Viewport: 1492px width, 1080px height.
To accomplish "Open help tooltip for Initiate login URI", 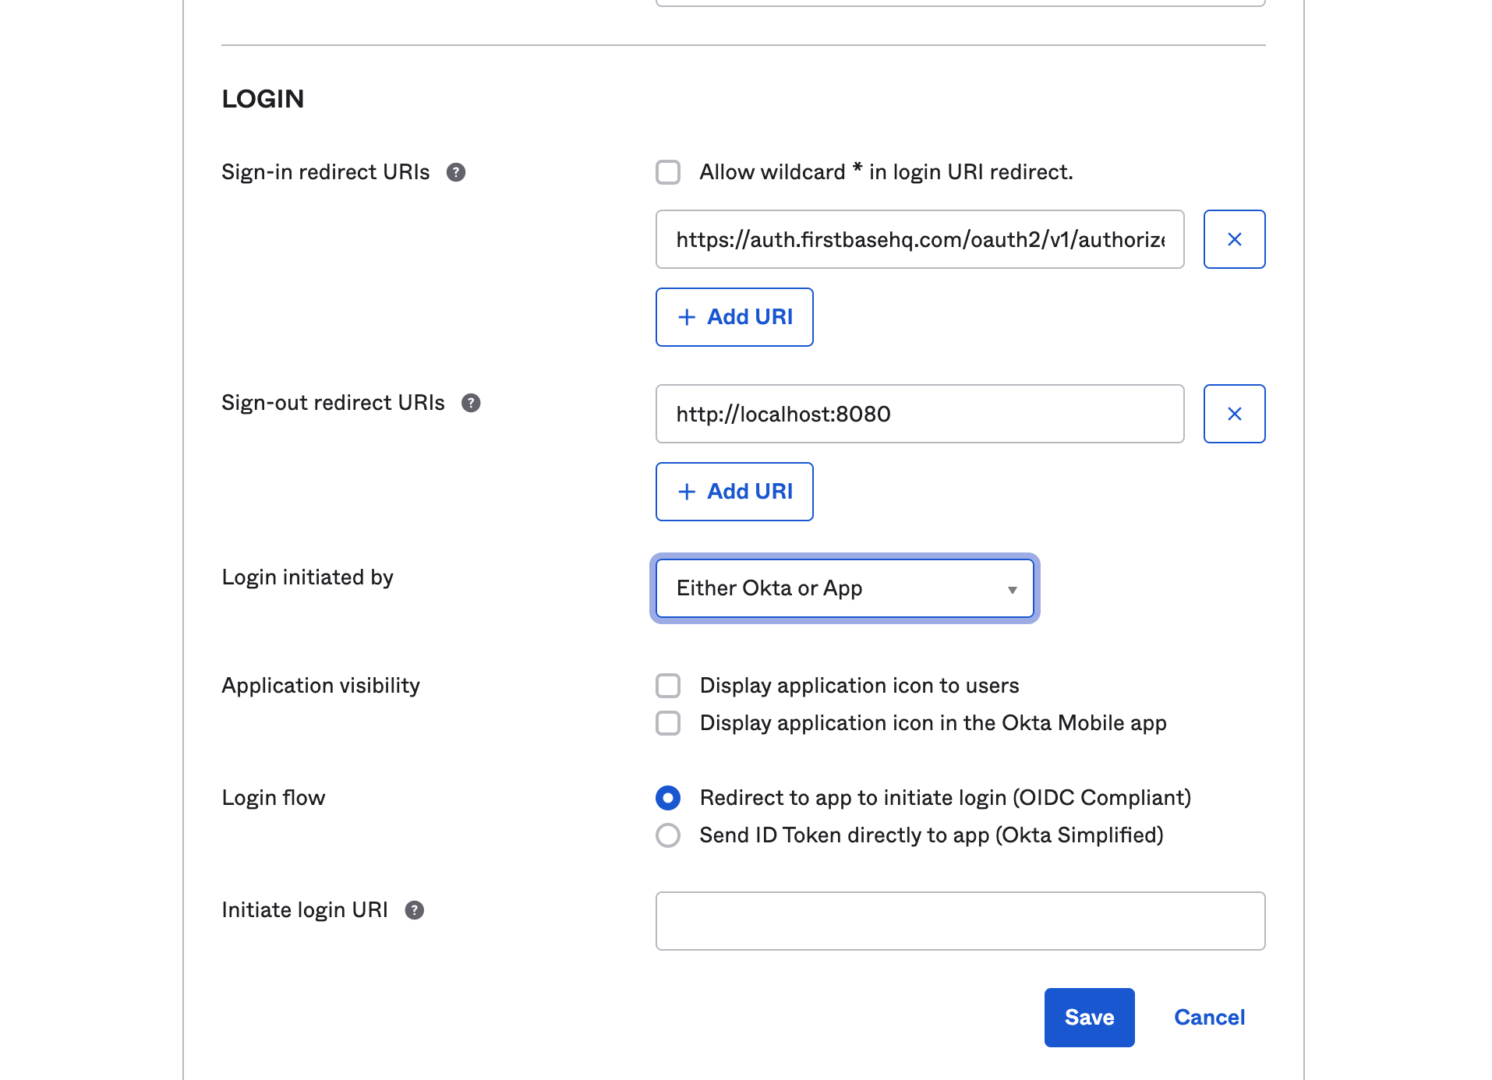I will click(x=415, y=910).
